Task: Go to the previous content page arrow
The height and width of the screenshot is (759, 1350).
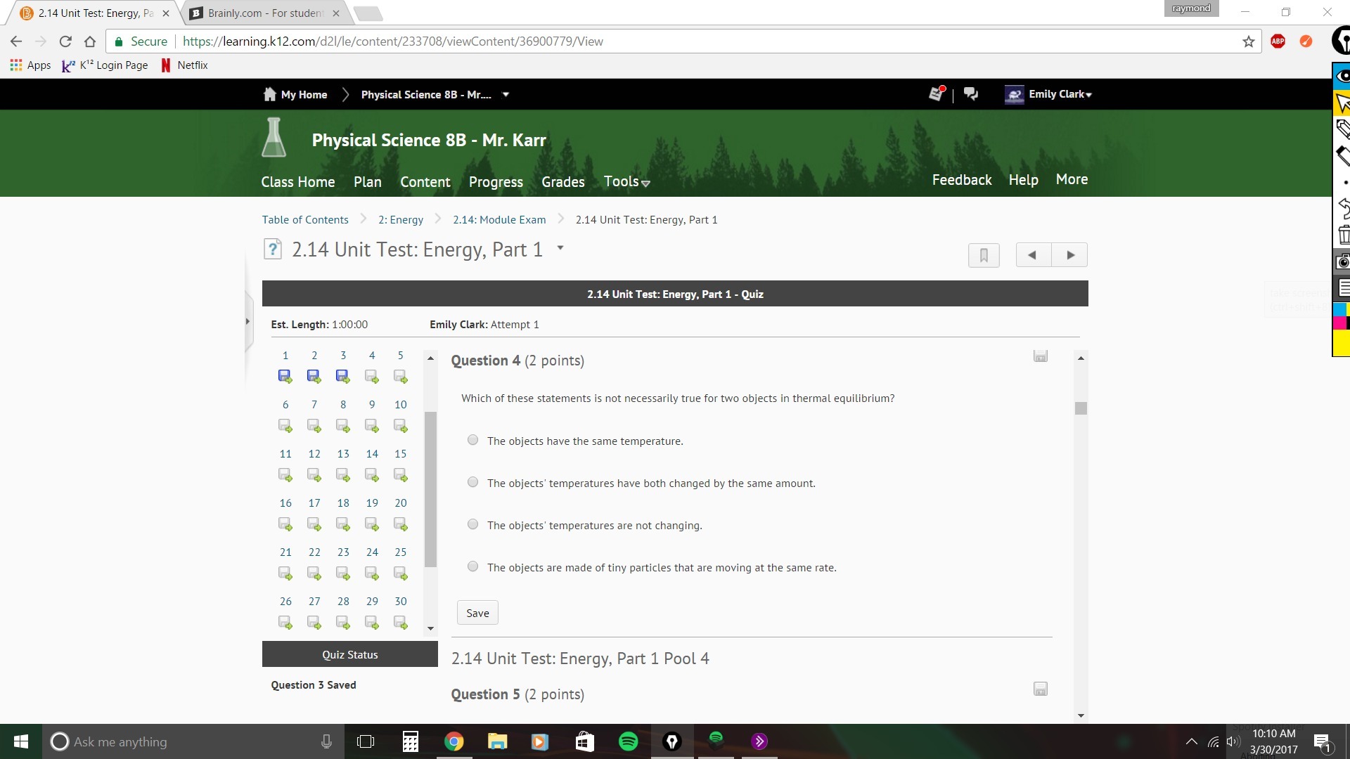Action: (1033, 255)
